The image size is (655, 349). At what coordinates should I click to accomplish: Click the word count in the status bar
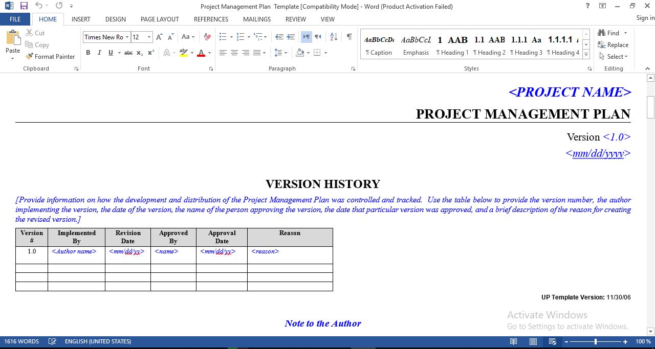coord(21,341)
